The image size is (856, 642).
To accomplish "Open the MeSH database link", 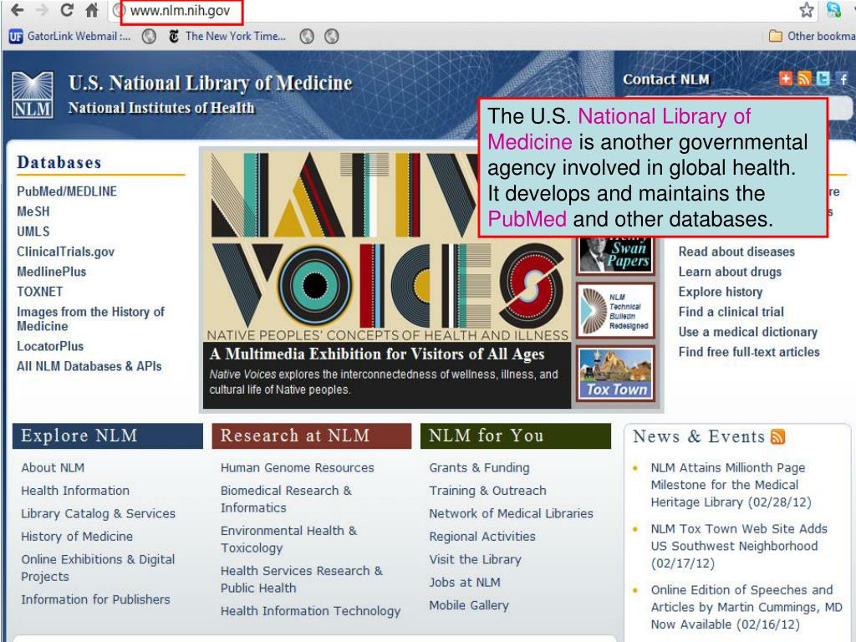I will (33, 211).
